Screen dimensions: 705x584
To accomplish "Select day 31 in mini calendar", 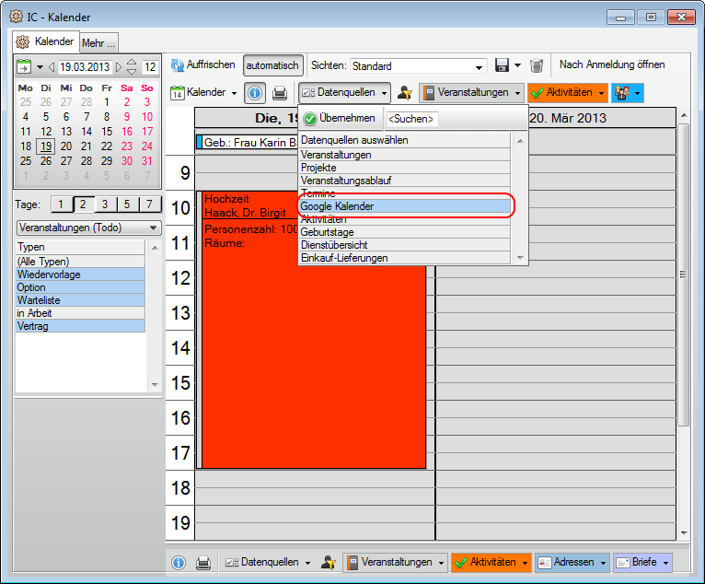I will tap(147, 161).
